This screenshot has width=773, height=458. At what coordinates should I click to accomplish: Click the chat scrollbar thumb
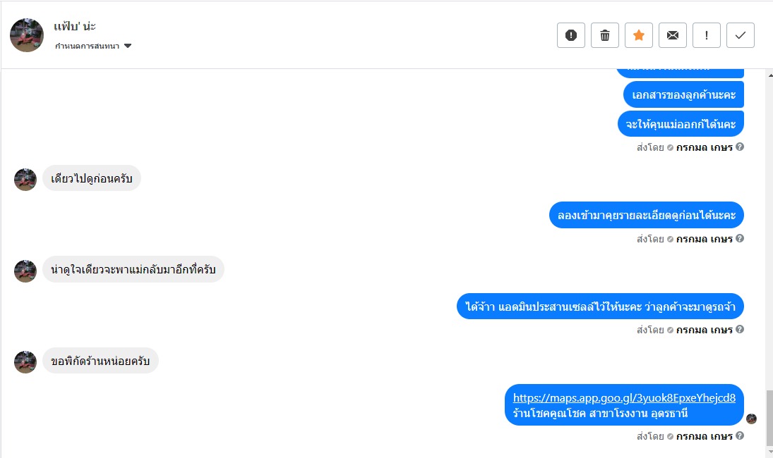point(768,417)
